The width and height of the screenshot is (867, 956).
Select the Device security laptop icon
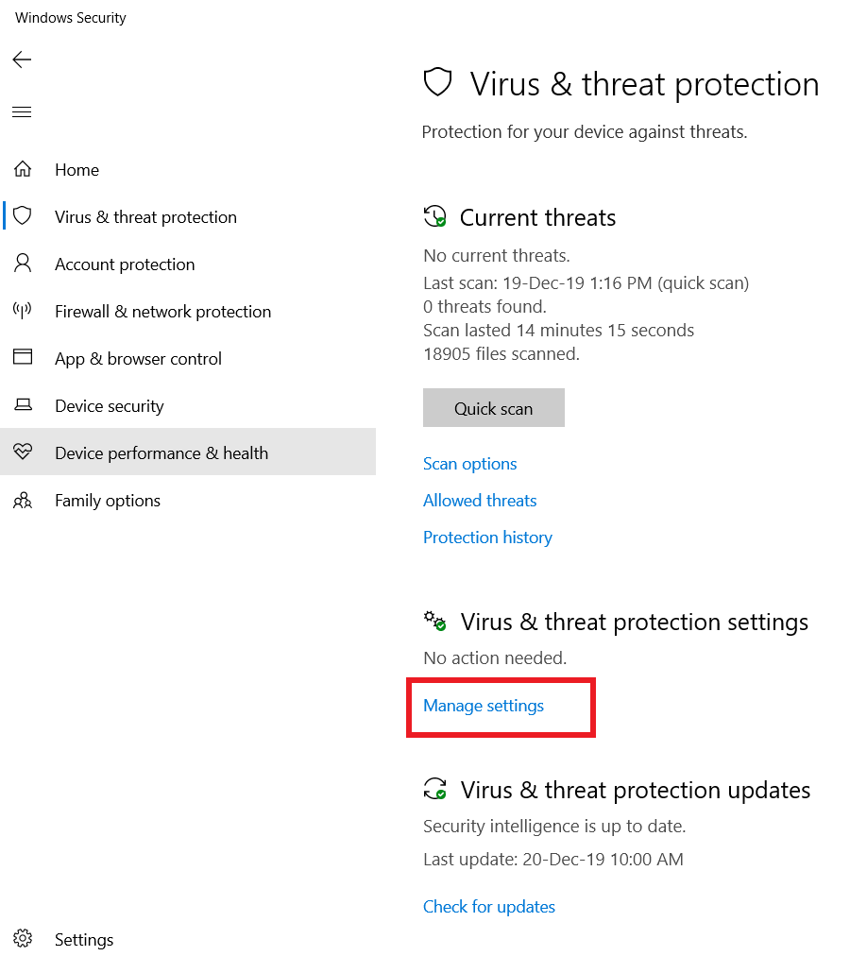coord(23,405)
